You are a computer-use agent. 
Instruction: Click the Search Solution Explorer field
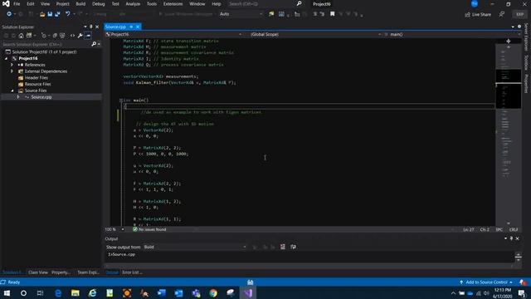point(46,44)
